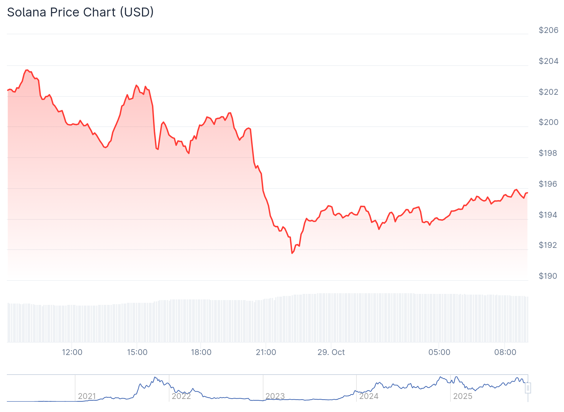Viewport: 564px width, 412px height.
Task: Click the $196 price axis label
Action: coord(549,184)
